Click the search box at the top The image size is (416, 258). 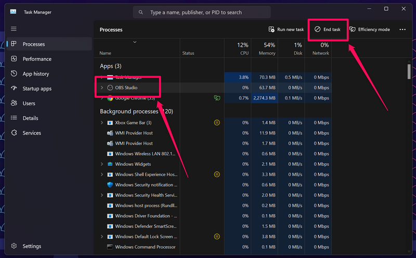(202, 12)
